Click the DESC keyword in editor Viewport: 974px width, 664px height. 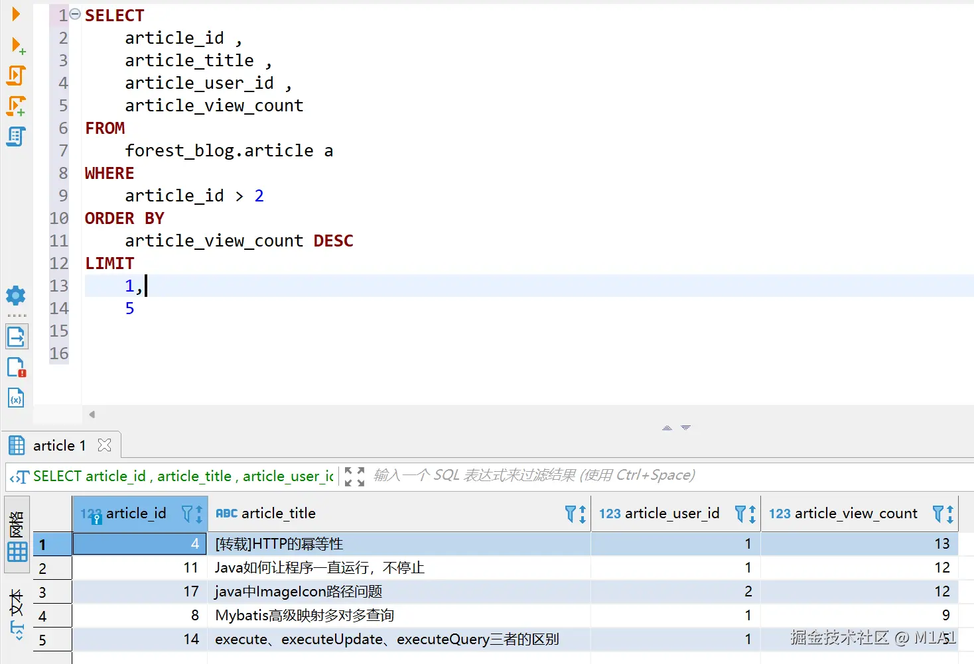(334, 241)
